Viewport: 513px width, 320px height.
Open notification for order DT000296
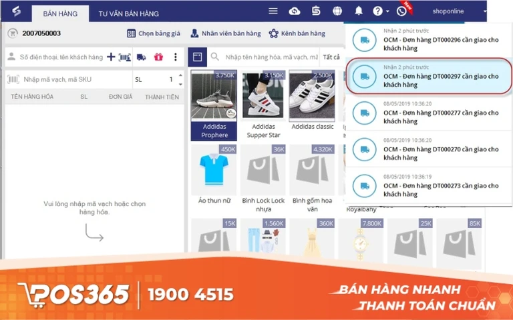pos(428,40)
